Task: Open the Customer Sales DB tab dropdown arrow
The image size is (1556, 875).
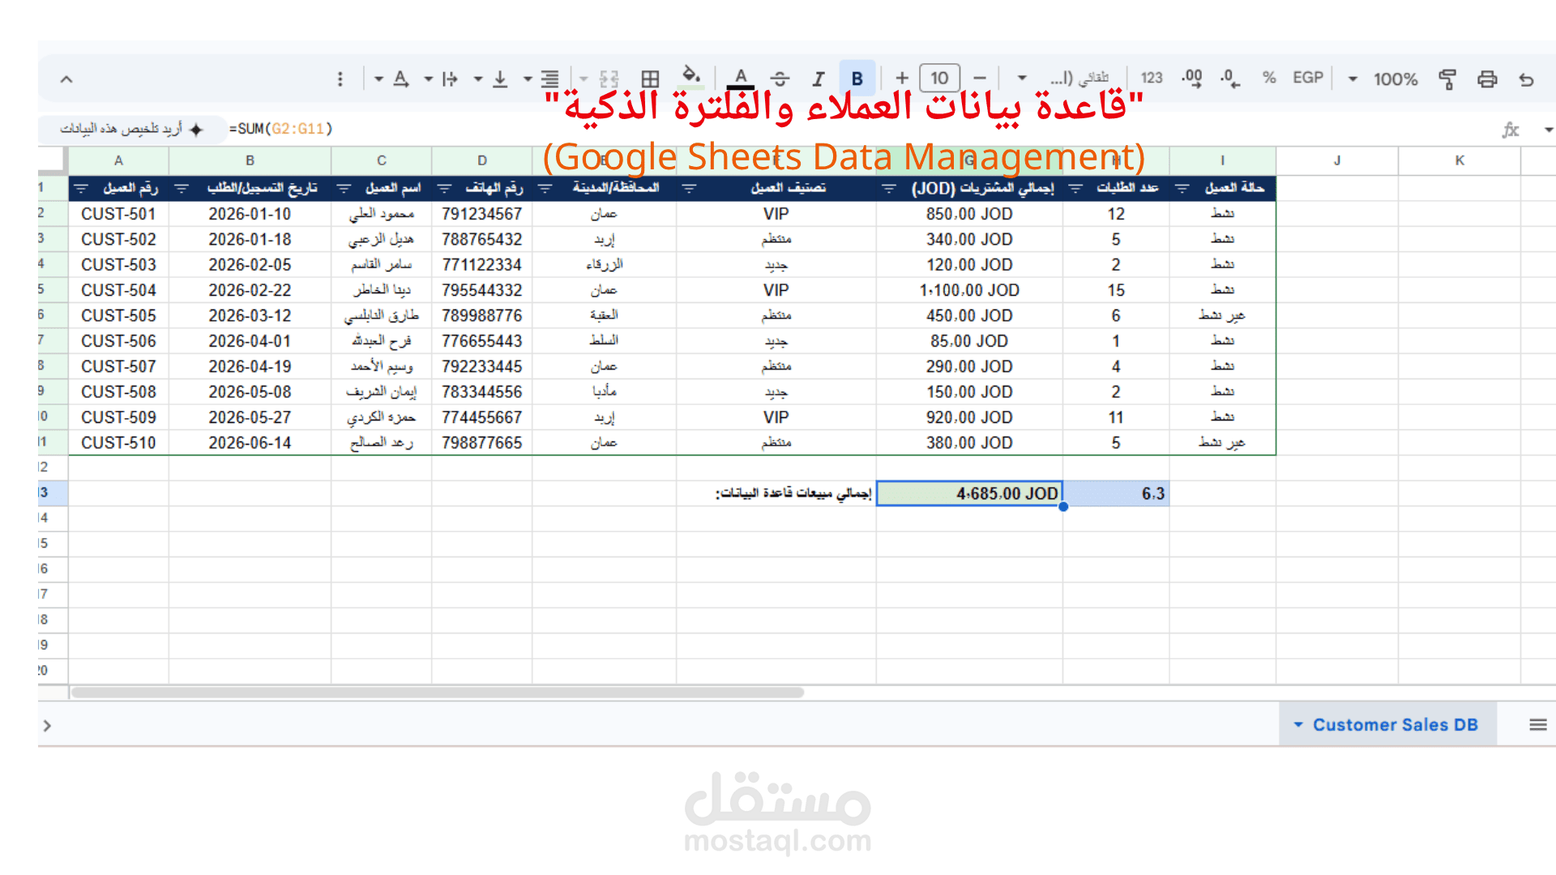Action: (1298, 724)
